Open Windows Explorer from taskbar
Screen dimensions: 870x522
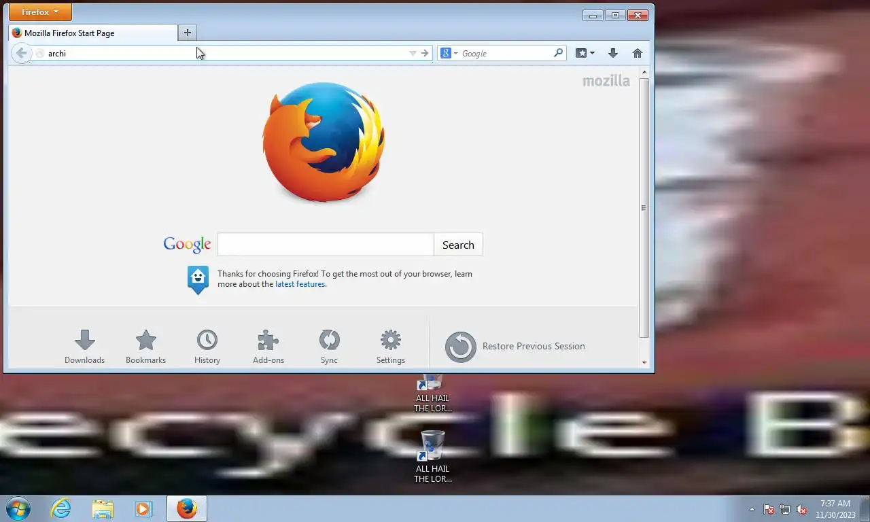coord(103,508)
